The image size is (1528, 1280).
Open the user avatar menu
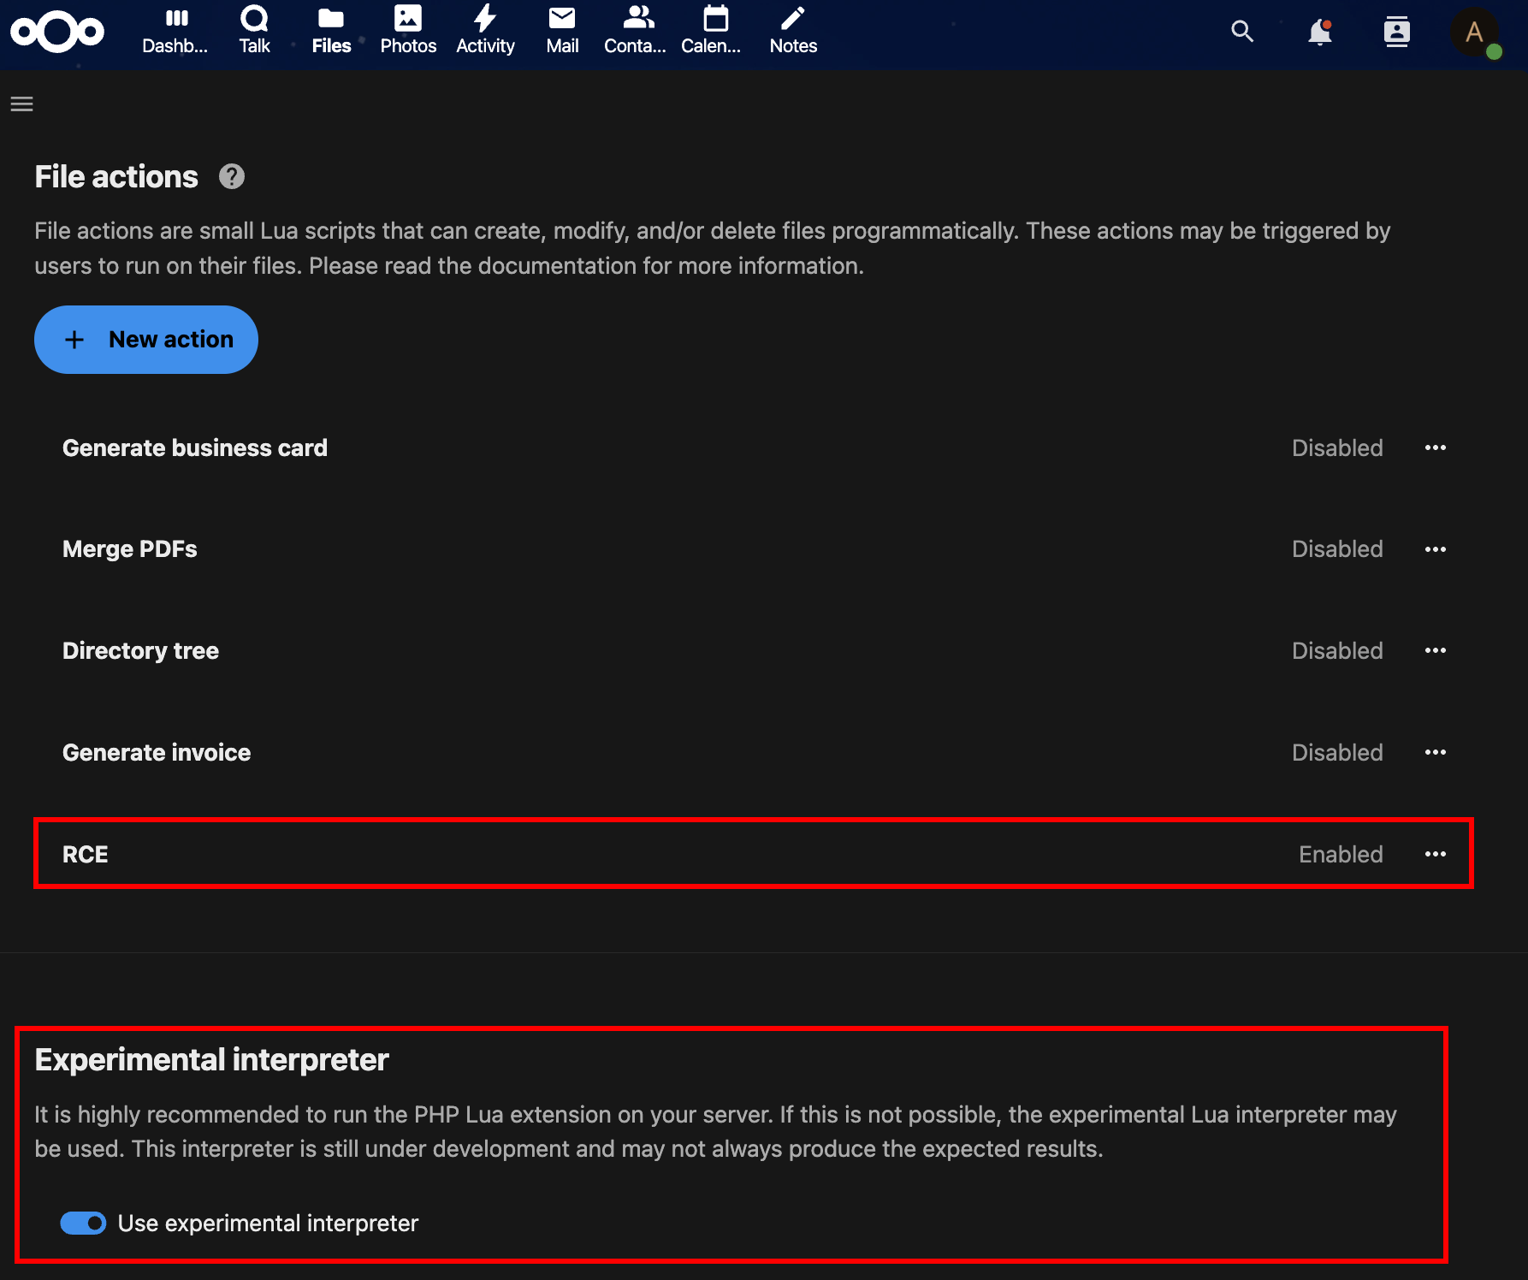click(1474, 33)
